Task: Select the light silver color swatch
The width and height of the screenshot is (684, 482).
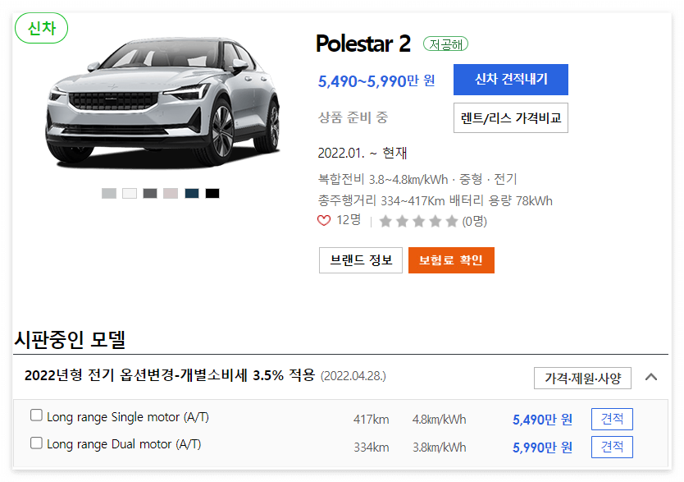Action: (109, 194)
